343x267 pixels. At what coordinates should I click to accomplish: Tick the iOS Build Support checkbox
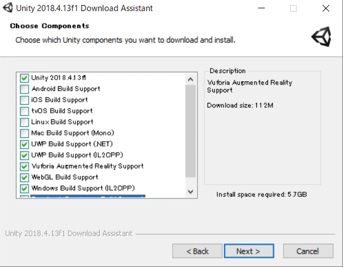(x=24, y=100)
